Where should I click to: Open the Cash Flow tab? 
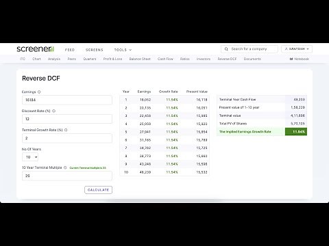pos(165,59)
